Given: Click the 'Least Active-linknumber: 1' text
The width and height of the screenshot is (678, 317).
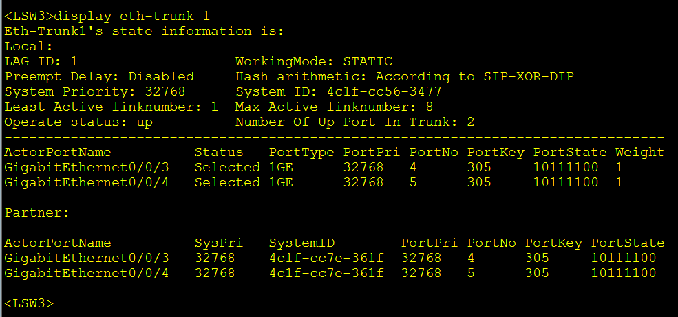Looking at the screenshot, I should pos(112,107).
